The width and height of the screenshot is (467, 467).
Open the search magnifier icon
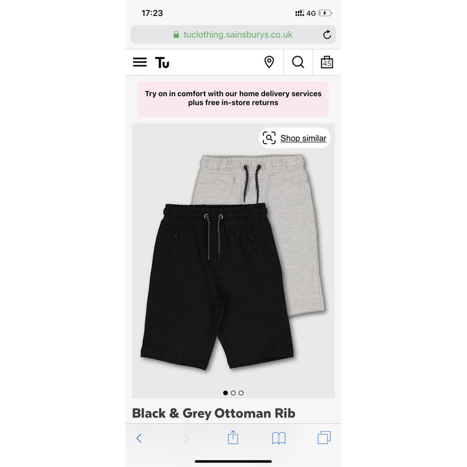tap(298, 62)
